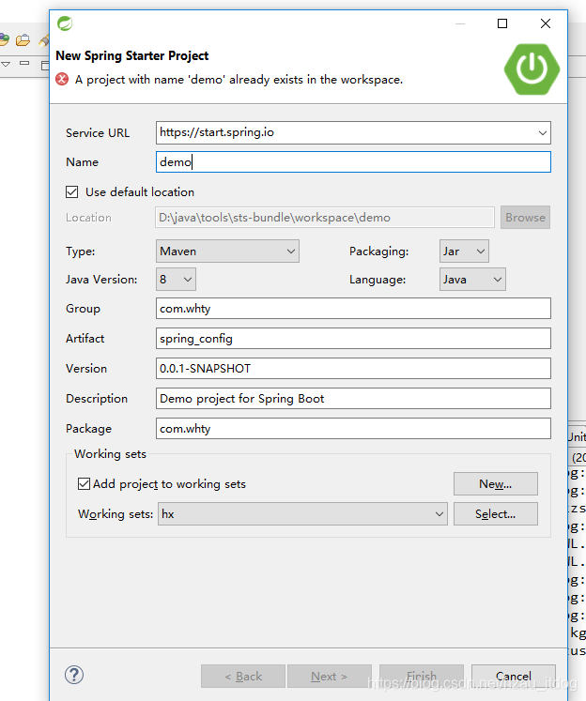
Task: Click the red error icon beside the message
Action: pos(62,80)
